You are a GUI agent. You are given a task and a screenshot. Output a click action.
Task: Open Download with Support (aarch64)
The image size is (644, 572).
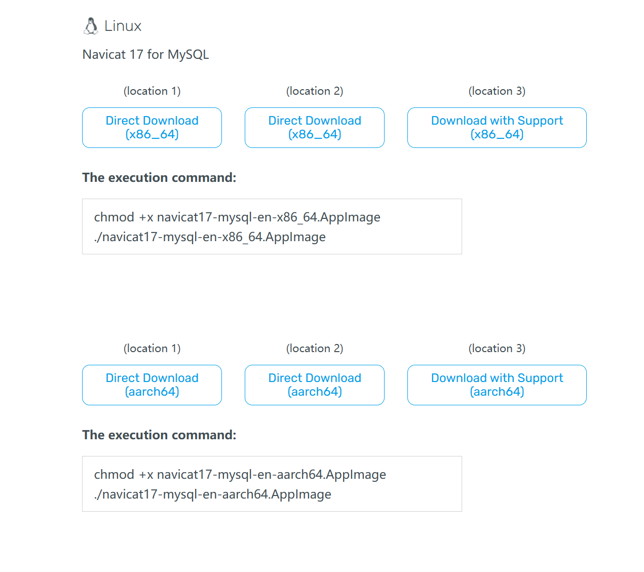[x=497, y=385]
